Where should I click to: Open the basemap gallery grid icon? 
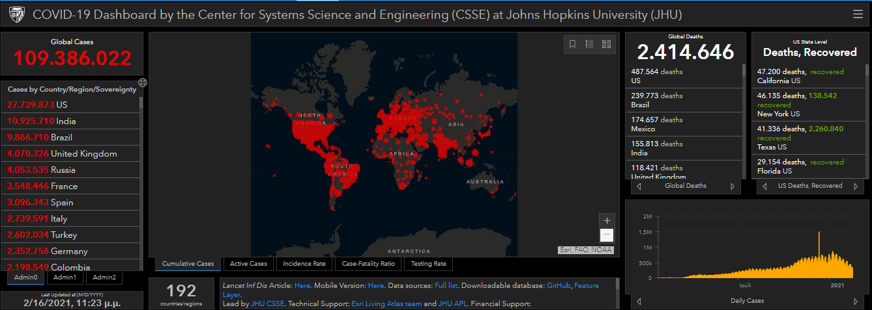tap(606, 44)
